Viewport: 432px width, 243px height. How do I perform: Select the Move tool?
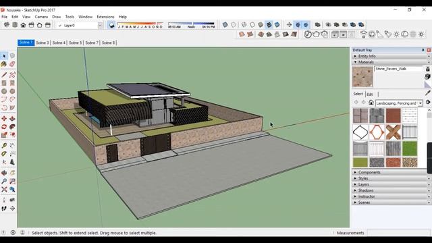click(4, 119)
